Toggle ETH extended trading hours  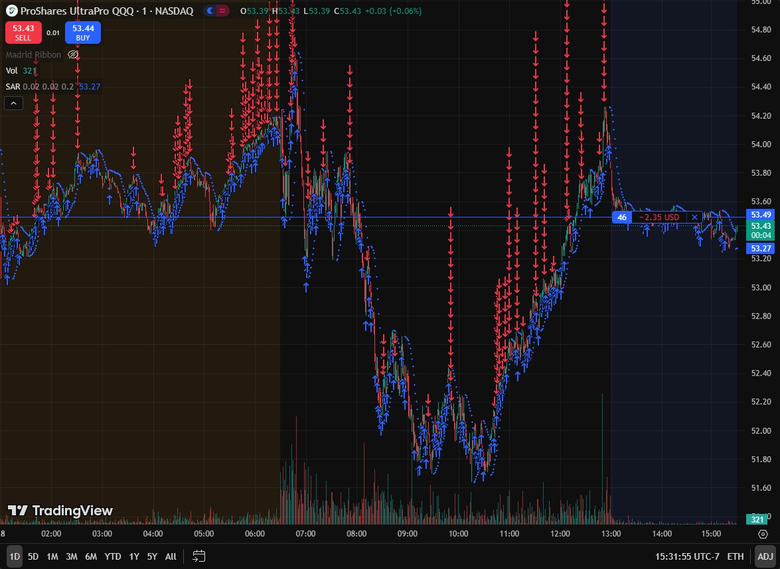coord(736,556)
